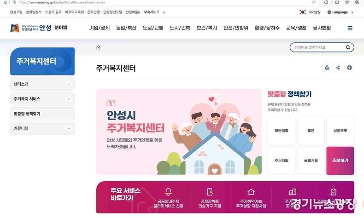Select the 신혼부부 policy filter tile
This screenshot has height=218, width=364.
[x=340, y=131]
